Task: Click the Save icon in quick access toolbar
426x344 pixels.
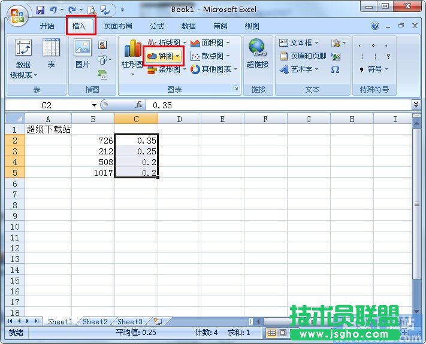Action: [x=40, y=10]
